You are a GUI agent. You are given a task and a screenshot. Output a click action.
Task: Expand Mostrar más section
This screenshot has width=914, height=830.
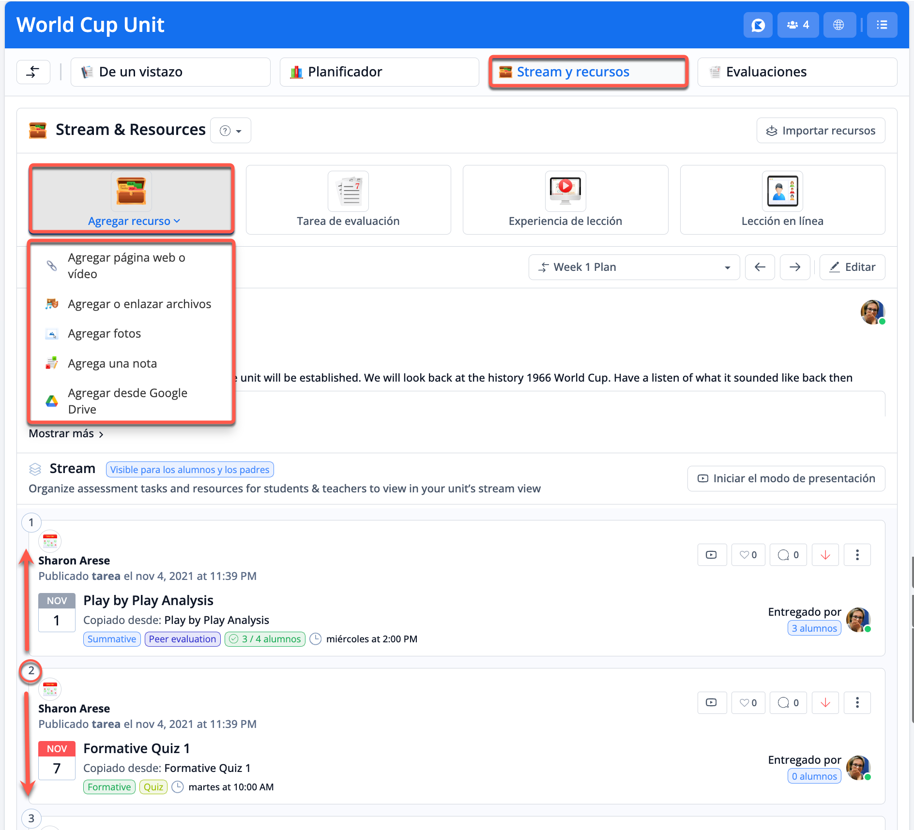[66, 433]
